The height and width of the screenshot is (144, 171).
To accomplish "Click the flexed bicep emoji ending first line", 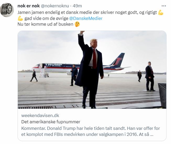I will click(x=161, y=12).
